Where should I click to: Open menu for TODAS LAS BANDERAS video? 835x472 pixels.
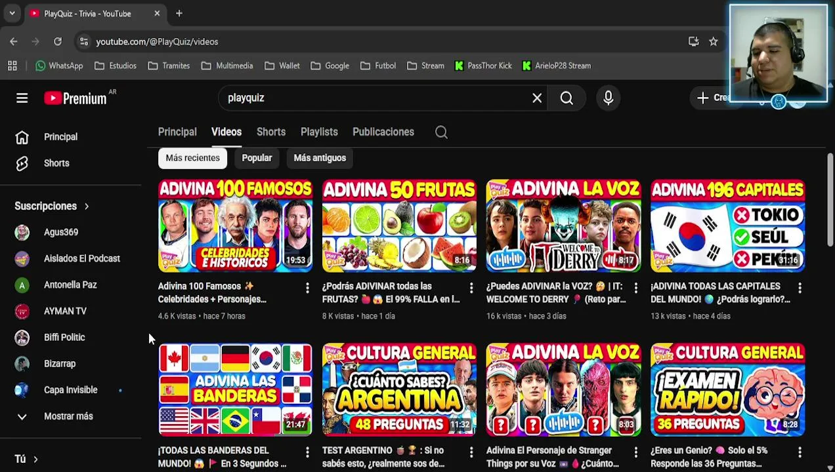307,452
